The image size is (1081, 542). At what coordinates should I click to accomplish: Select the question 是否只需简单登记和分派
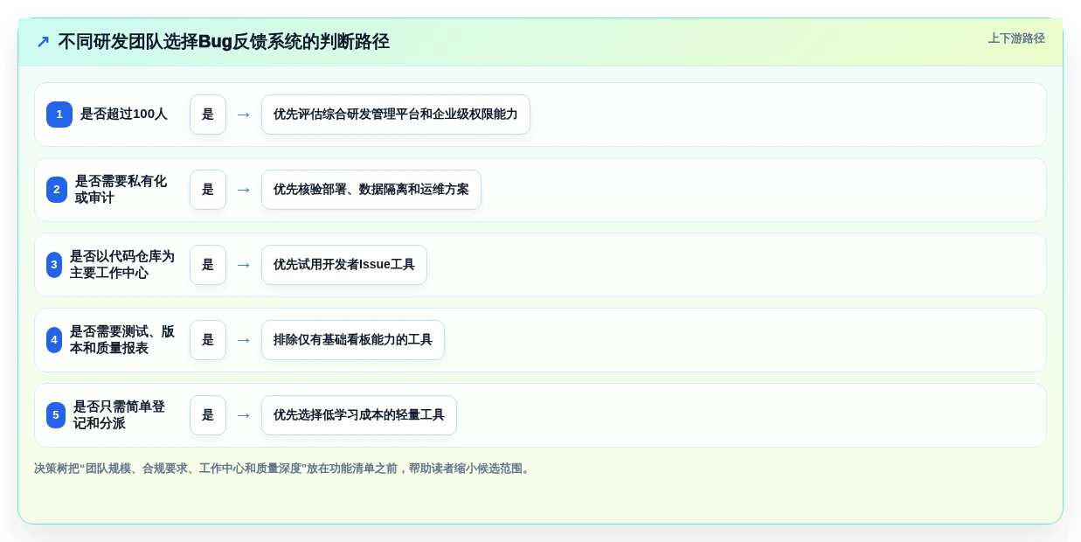(119, 415)
